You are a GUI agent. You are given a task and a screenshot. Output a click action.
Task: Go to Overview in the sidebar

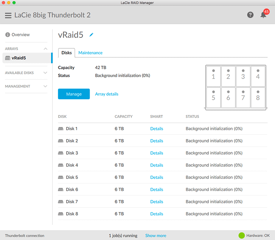click(x=20, y=35)
